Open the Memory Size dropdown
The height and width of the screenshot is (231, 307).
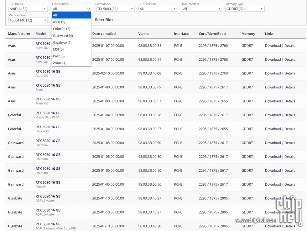(28, 20)
